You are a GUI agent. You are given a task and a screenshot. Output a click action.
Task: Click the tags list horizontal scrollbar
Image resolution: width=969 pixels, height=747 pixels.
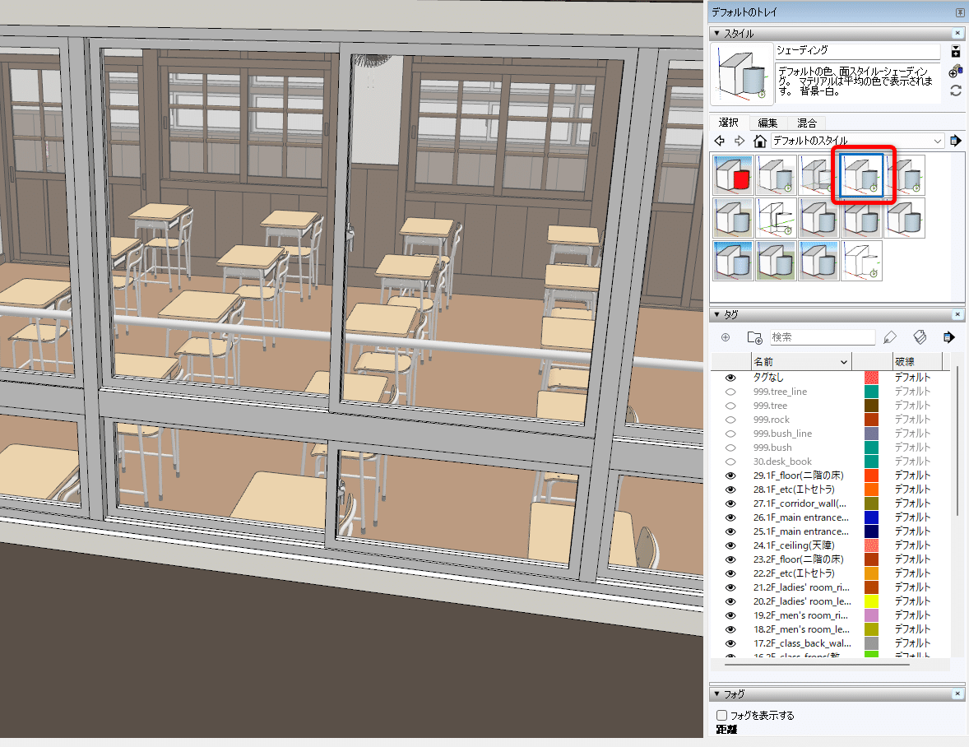pos(817,665)
